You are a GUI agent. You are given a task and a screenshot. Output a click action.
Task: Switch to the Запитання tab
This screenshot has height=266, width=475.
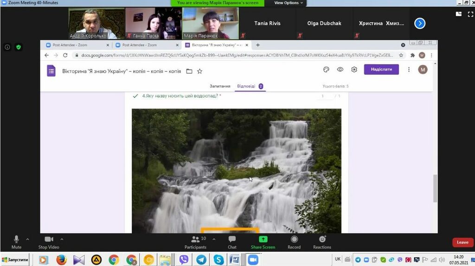pos(220,86)
